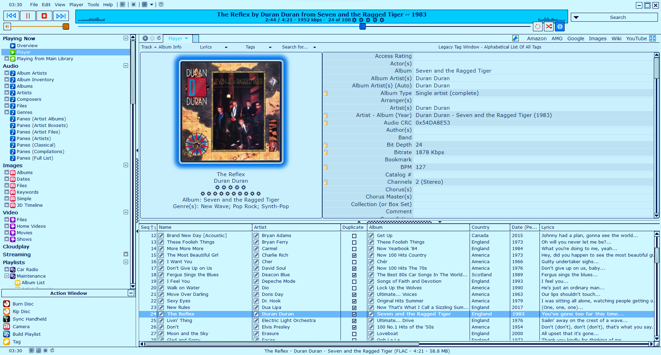Open the Amazon link
Screen dimensions: 661x355
pos(536,39)
